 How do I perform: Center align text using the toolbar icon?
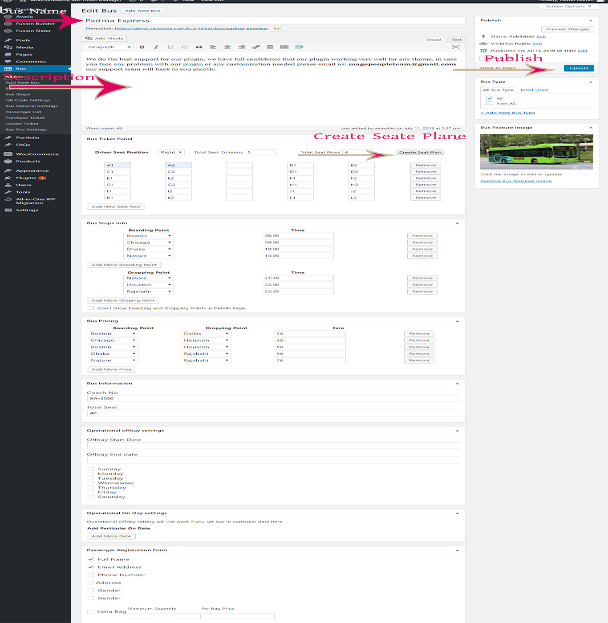(x=227, y=47)
